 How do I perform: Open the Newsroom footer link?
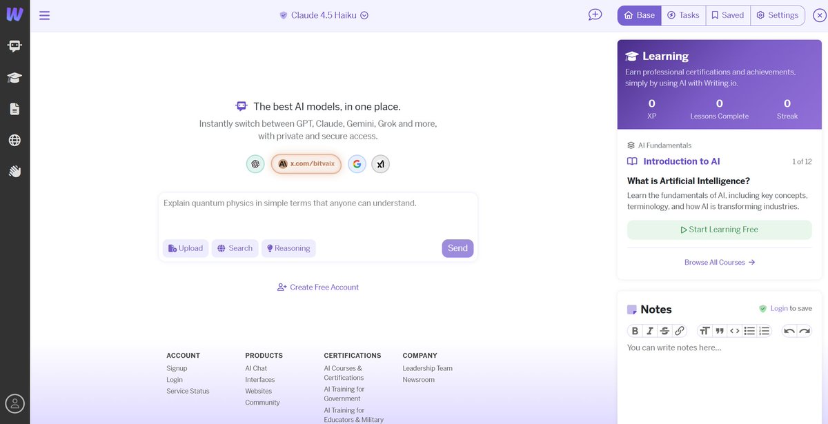[419, 380]
